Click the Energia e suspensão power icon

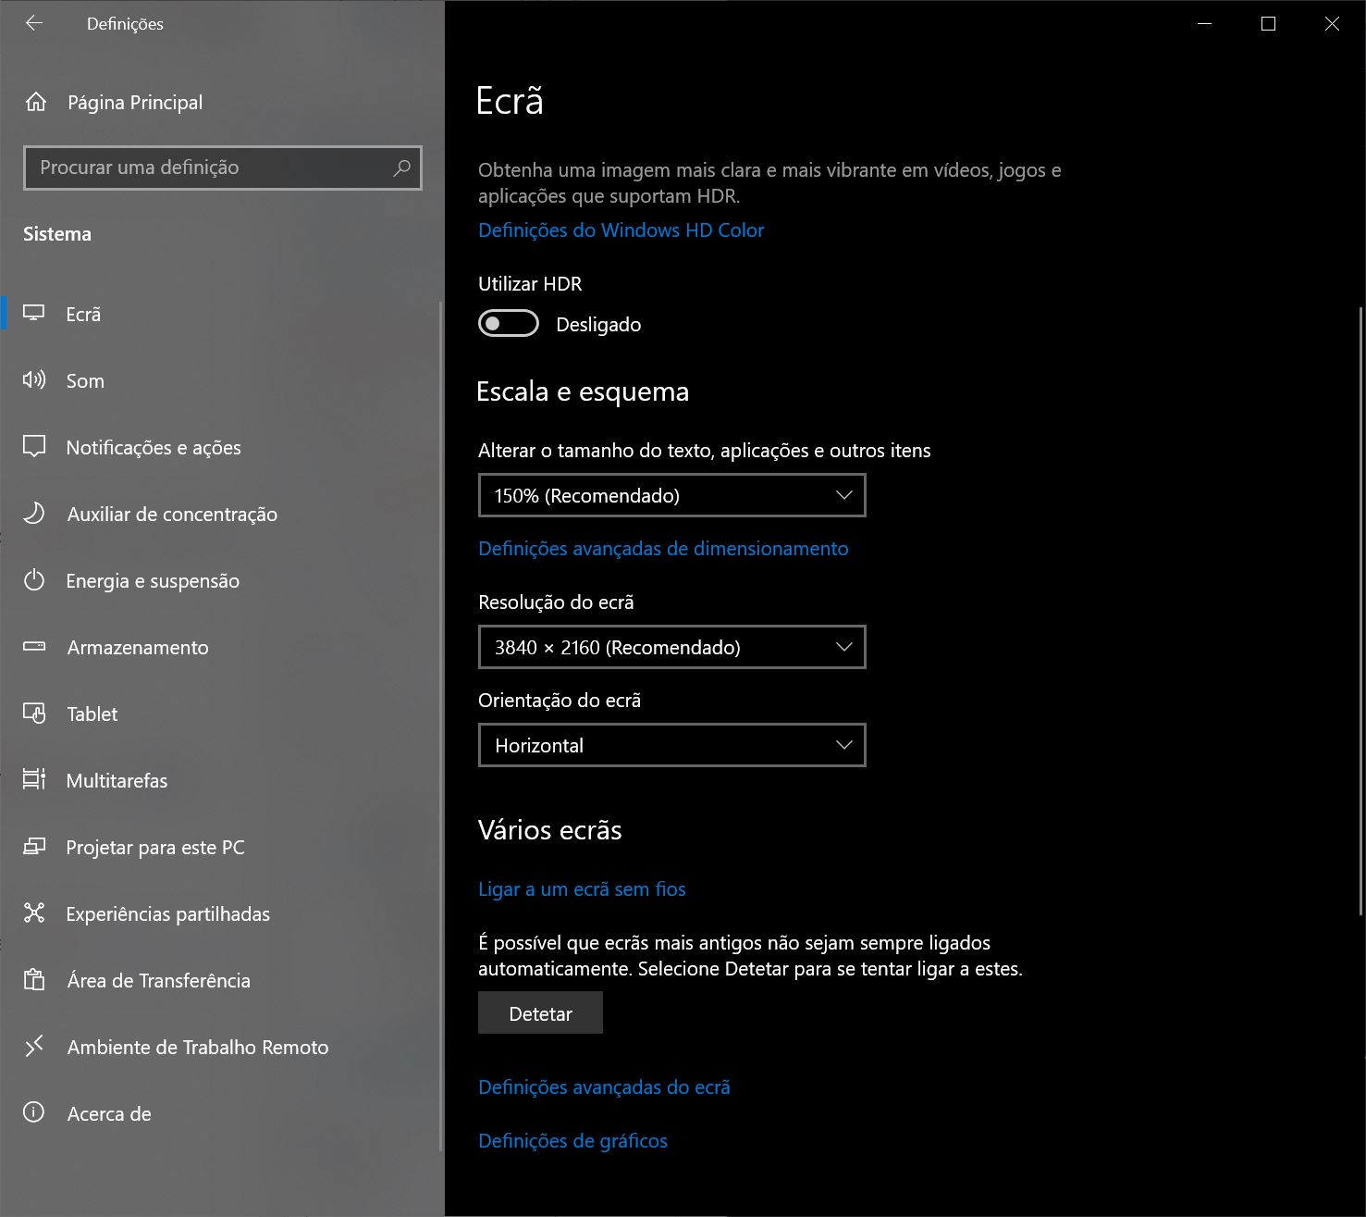tap(34, 580)
